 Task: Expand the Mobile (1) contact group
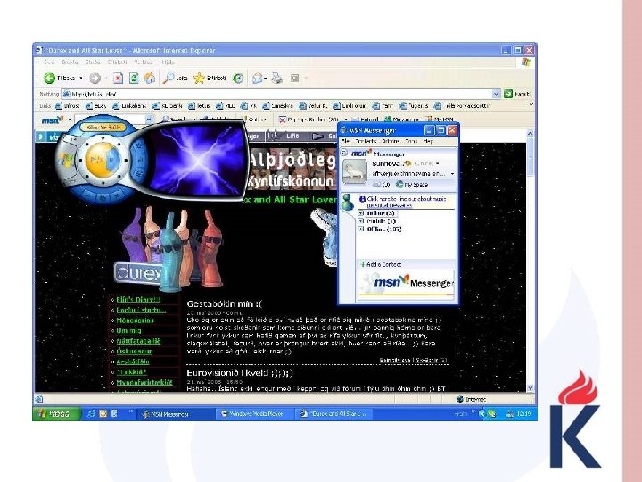[x=361, y=221]
